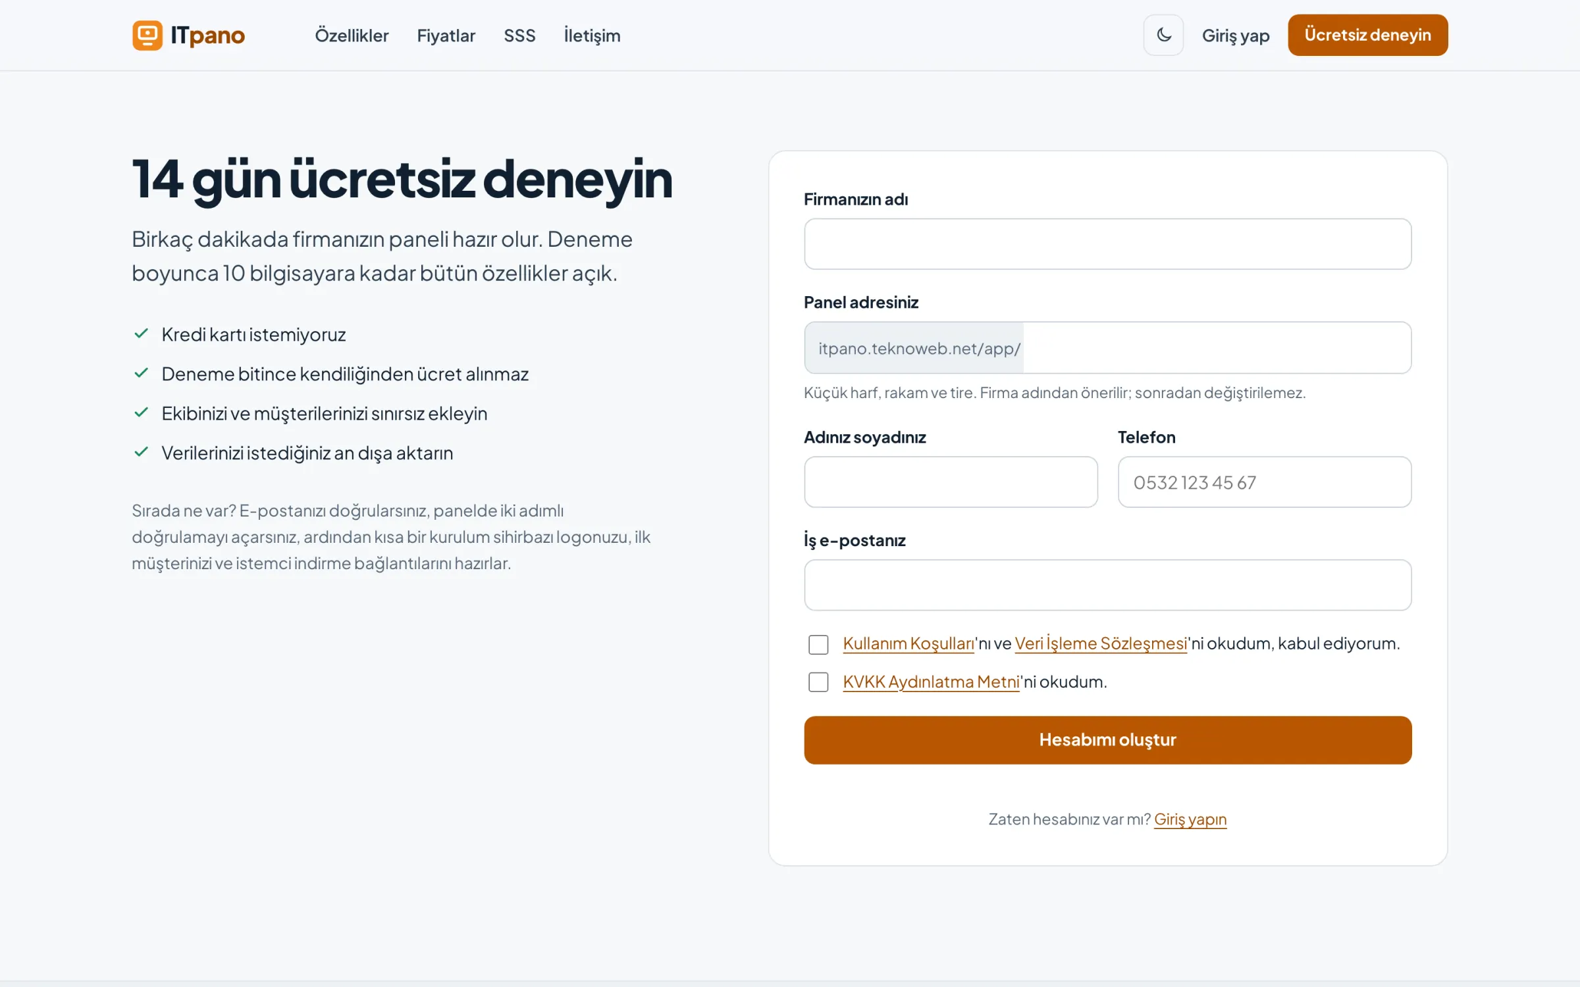The width and height of the screenshot is (1580, 987).
Task: Submit with Hesabımı oluştur button
Action: pos(1107,740)
